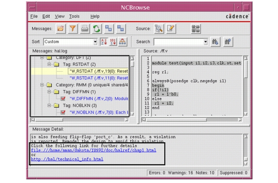The height and width of the screenshot is (183, 278).
Task: Click source line 9 r1 = 1'b0
Action: click(x=165, y=94)
